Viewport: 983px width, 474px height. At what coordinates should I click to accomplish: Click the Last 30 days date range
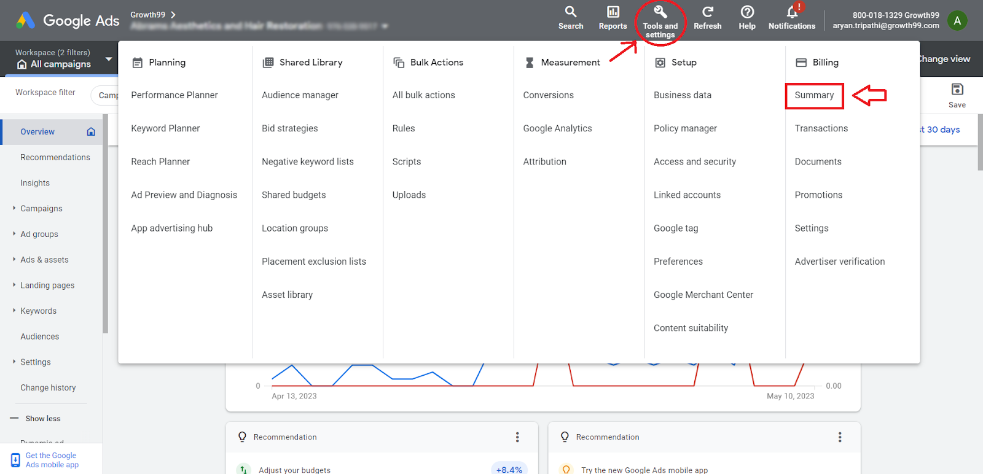point(940,130)
